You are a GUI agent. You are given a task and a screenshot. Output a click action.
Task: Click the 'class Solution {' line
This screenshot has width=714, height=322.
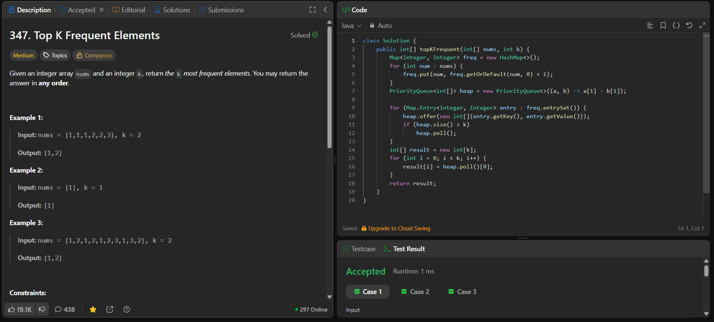(x=390, y=41)
